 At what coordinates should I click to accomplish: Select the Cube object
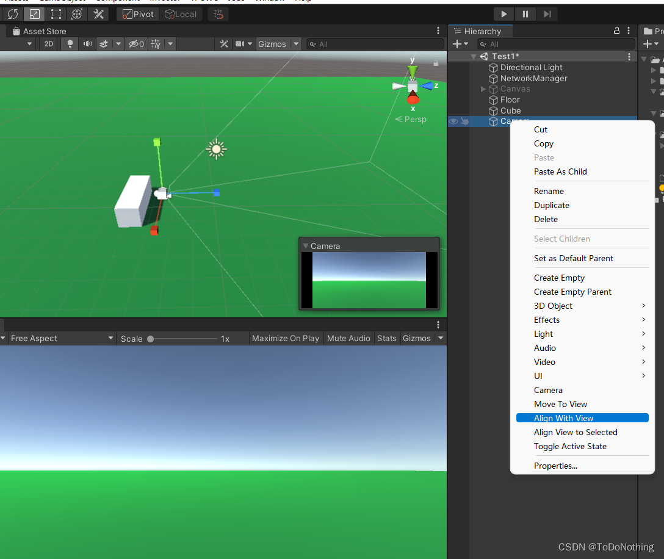[510, 110]
